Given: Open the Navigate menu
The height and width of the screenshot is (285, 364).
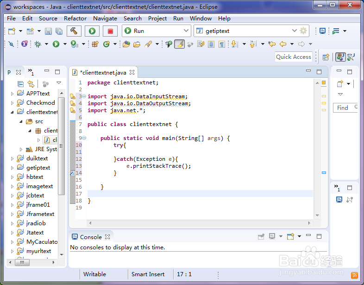Looking at the screenshot, I should tap(105, 19).
